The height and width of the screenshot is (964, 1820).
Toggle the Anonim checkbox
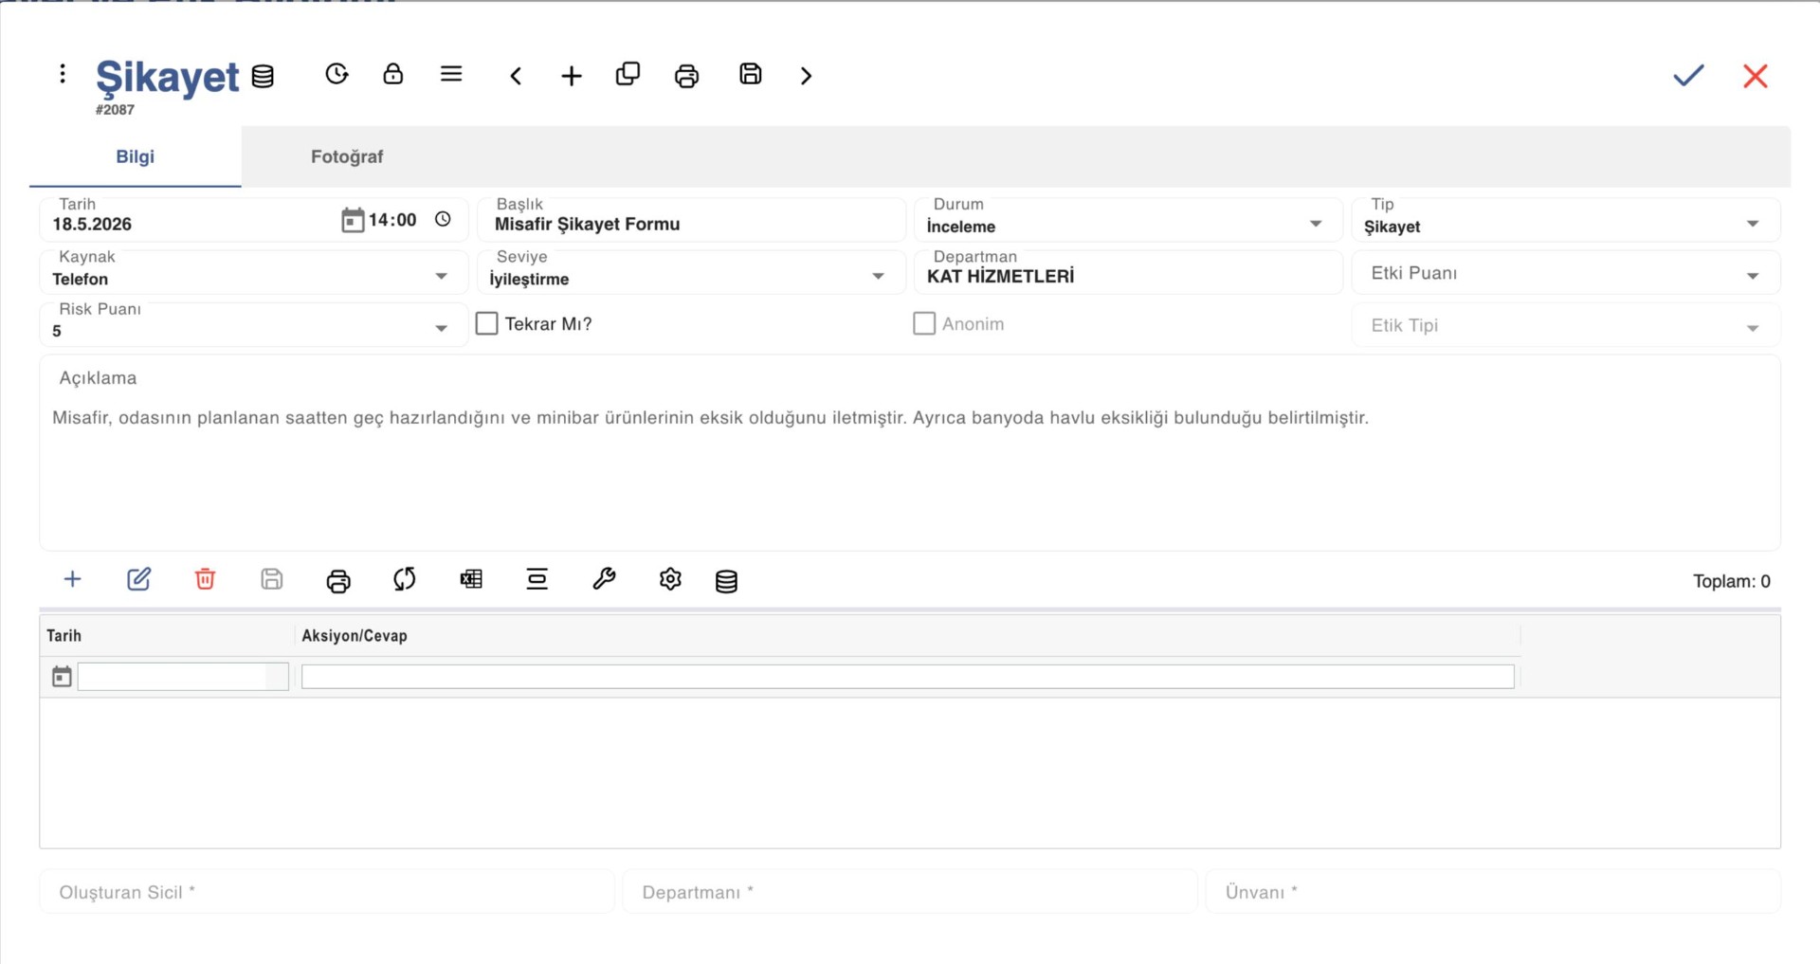pos(924,323)
